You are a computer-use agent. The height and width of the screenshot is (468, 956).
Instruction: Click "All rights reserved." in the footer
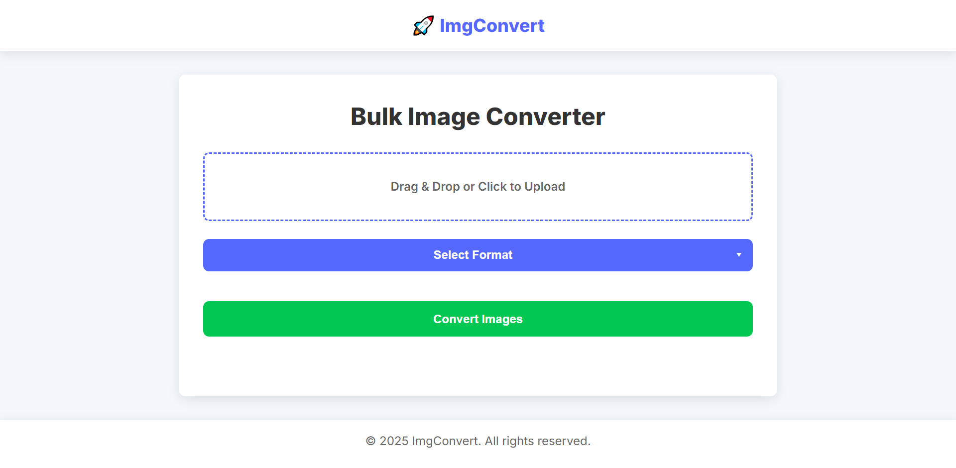(x=537, y=441)
